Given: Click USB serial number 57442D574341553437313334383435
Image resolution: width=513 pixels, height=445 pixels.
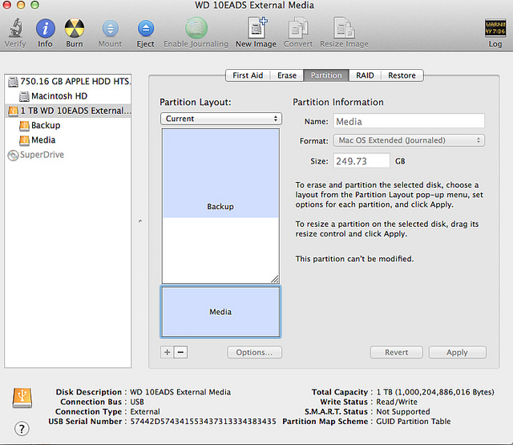Looking at the screenshot, I should click(x=203, y=422).
